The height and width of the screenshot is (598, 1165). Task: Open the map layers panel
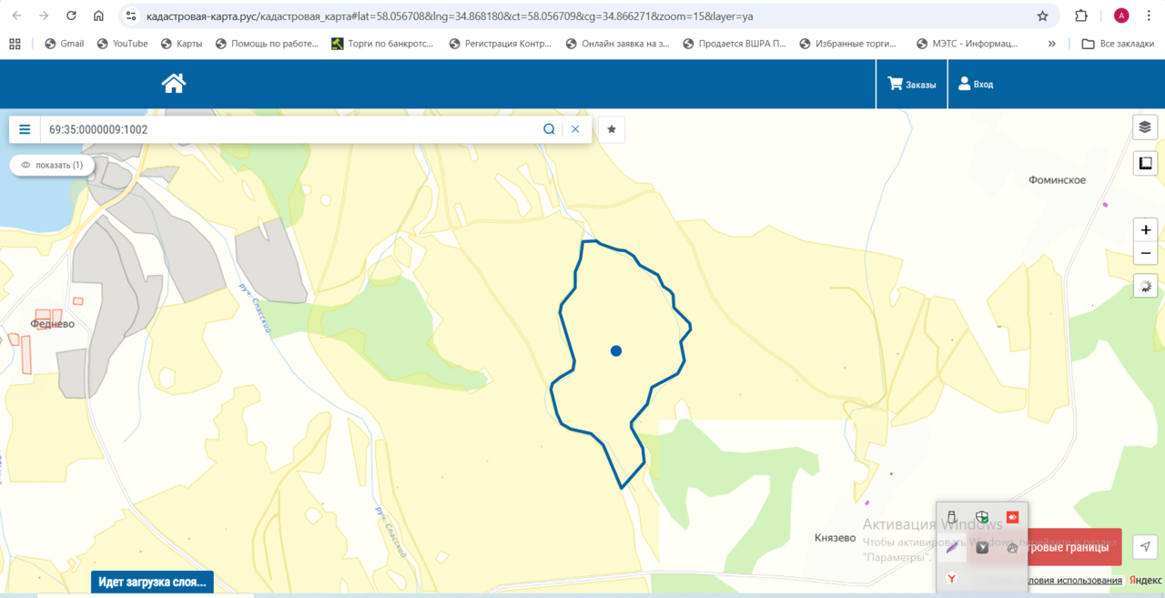coord(1145,127)
